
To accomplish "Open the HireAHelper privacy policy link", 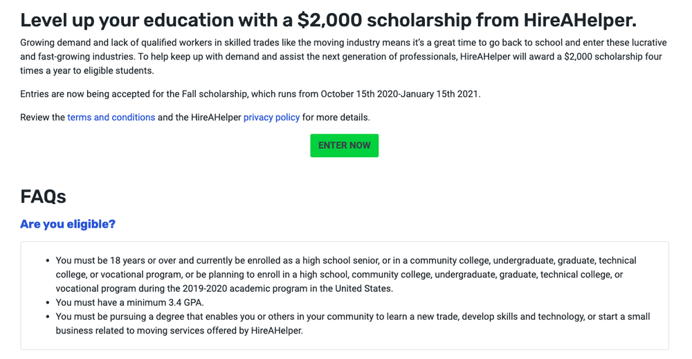I will pos(271,118).
